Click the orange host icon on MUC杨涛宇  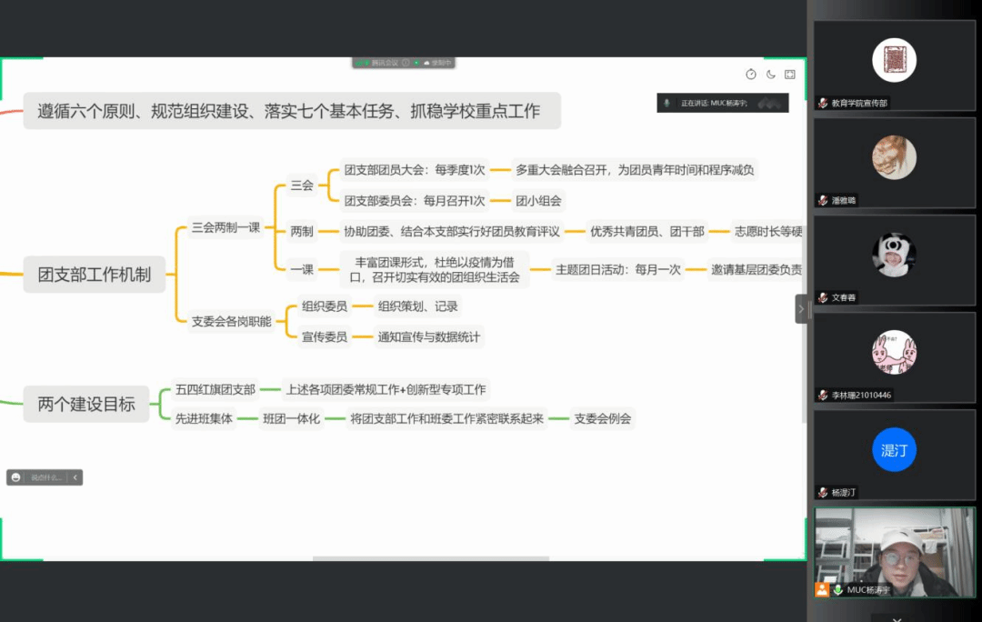pos(822,589)
